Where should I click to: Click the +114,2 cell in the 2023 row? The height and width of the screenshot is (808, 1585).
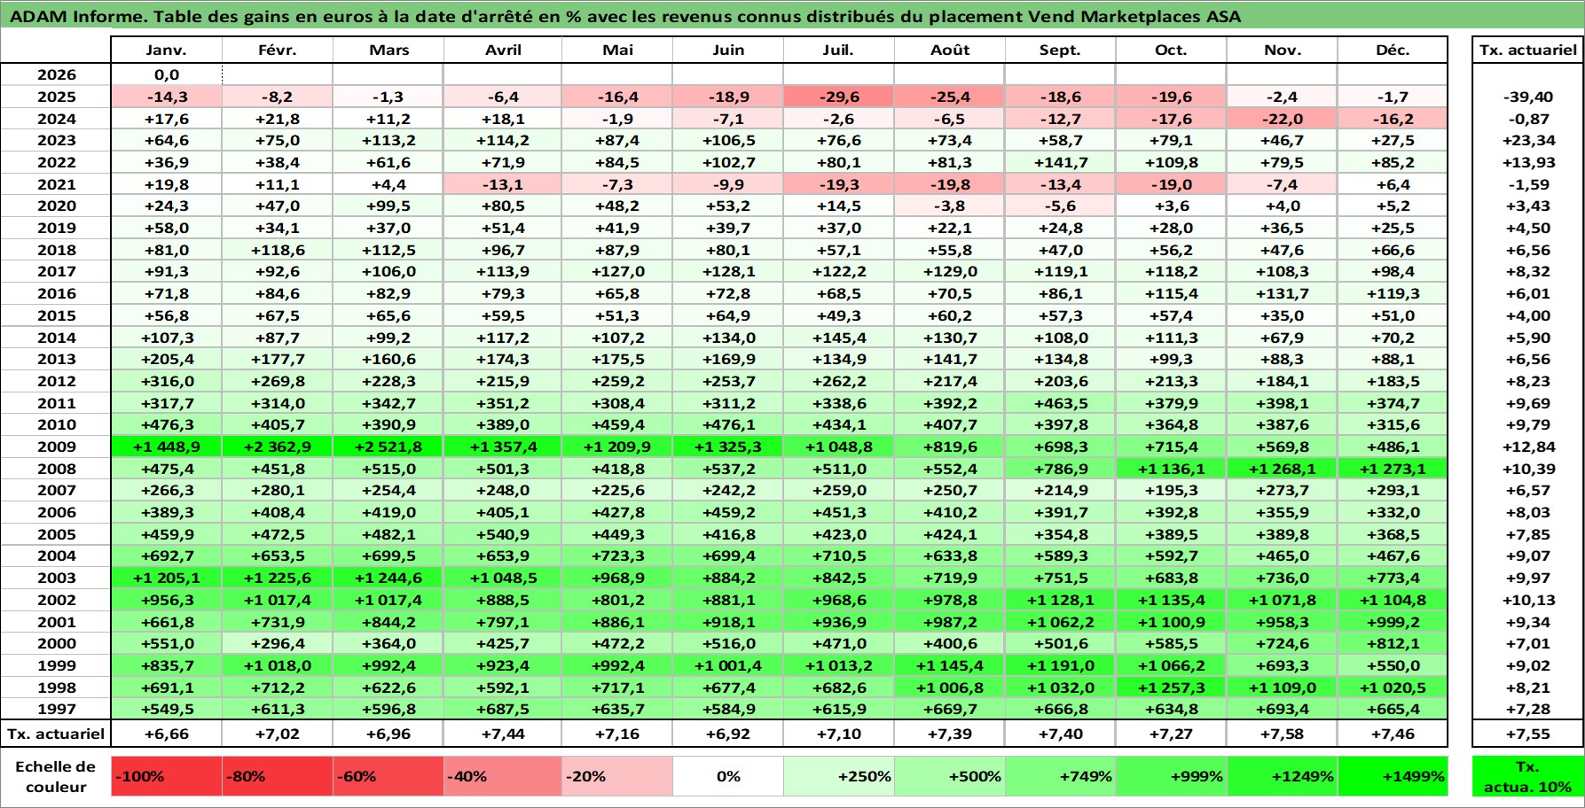(x=503, y=140)
